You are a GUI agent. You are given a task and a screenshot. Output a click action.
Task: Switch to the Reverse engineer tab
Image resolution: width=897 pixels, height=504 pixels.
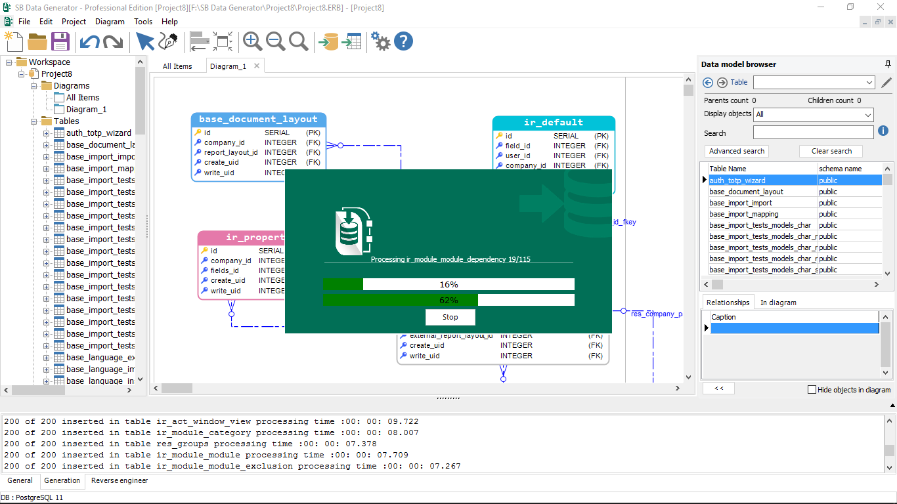point(120,480)
